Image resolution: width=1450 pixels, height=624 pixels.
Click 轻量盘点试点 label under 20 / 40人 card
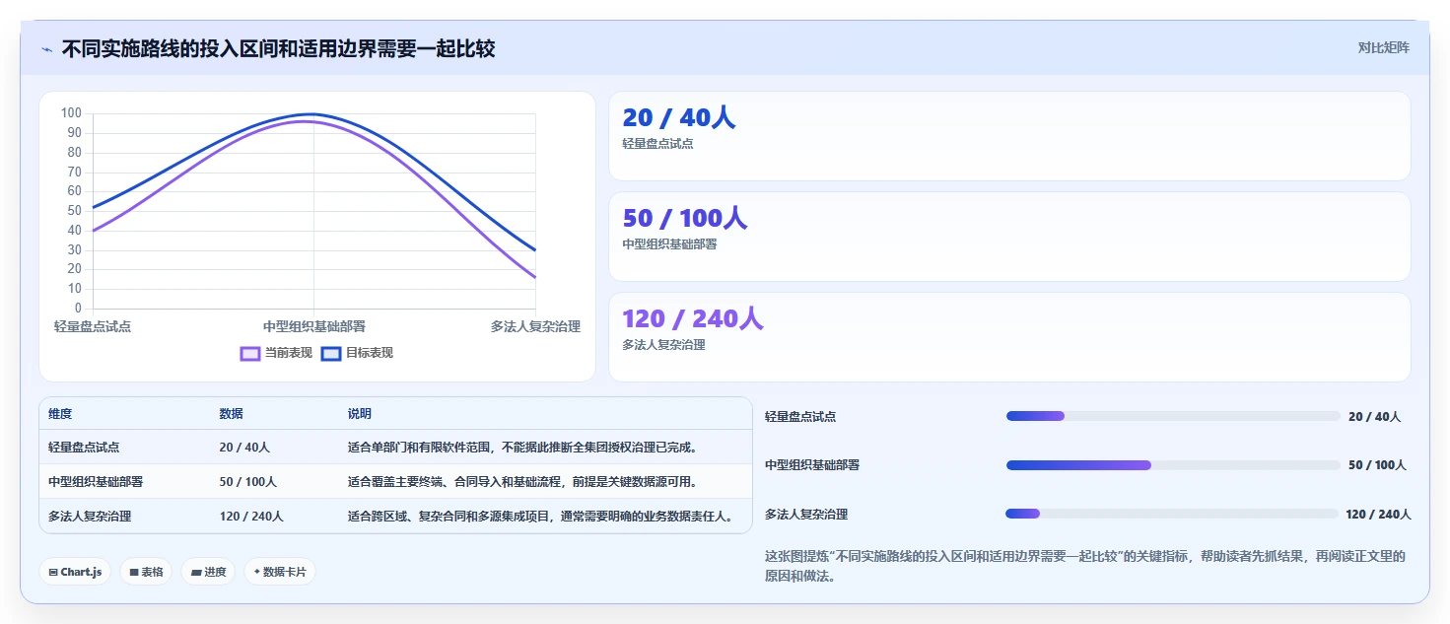[657, 144]
